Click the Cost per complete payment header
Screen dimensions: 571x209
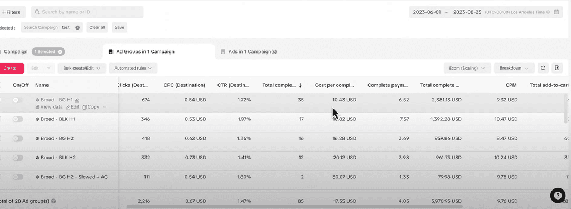(335, 85)
